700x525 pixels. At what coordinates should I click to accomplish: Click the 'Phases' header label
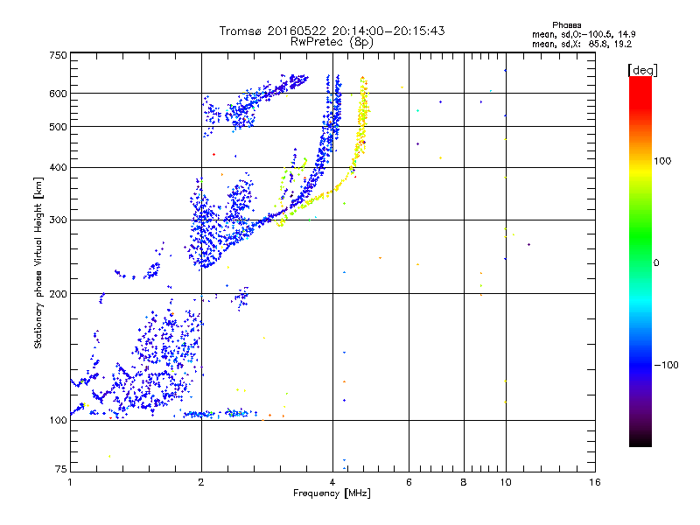[566, 25]
